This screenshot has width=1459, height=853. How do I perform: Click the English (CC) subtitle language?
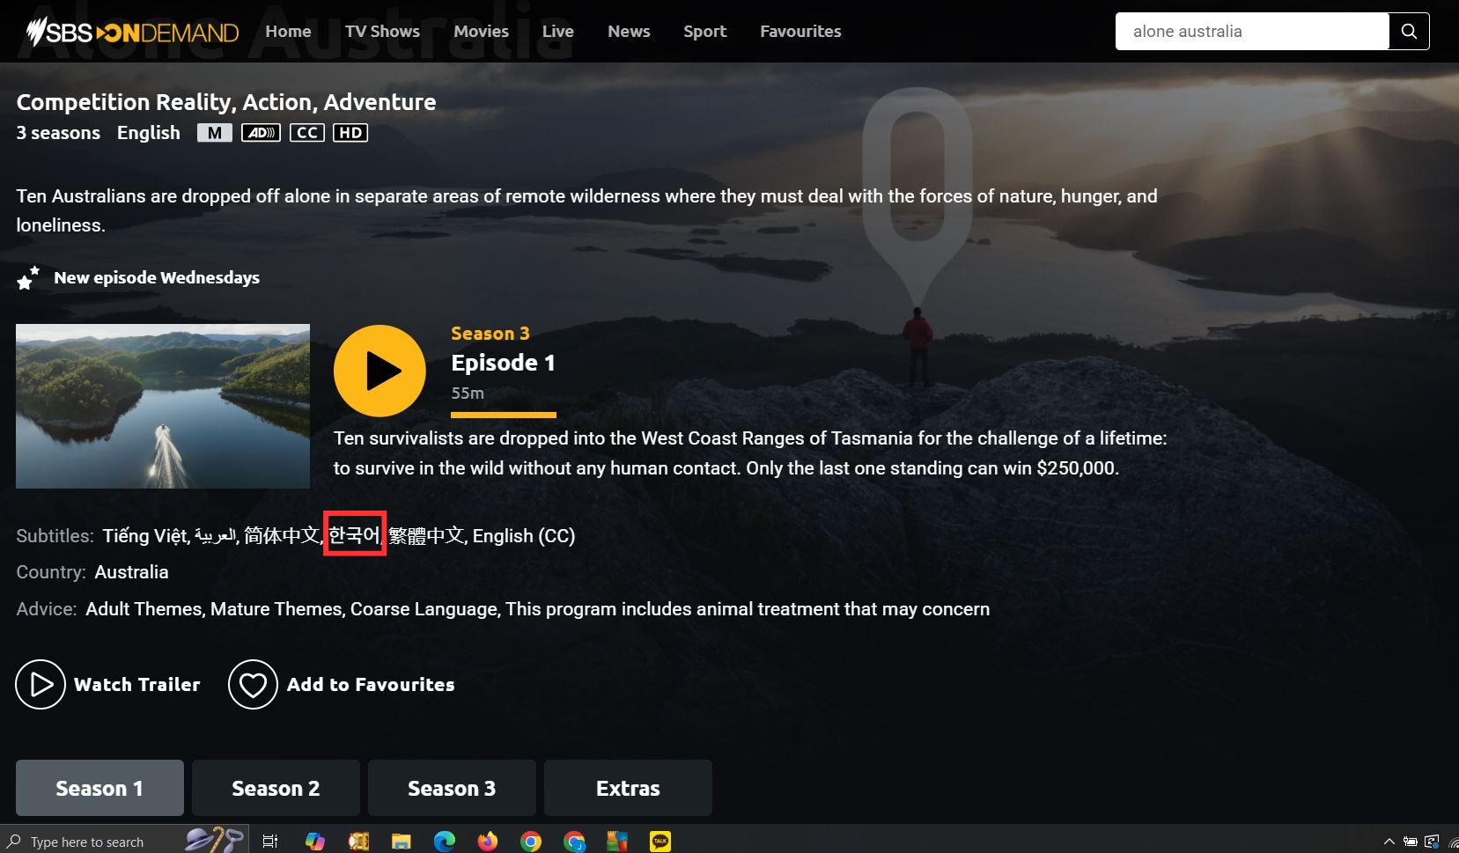[524, 536]
